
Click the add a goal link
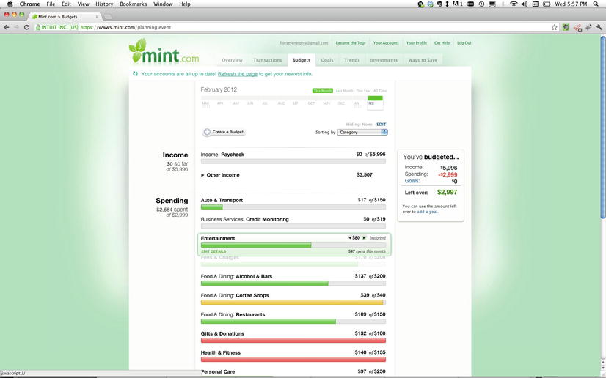(427, 212)
